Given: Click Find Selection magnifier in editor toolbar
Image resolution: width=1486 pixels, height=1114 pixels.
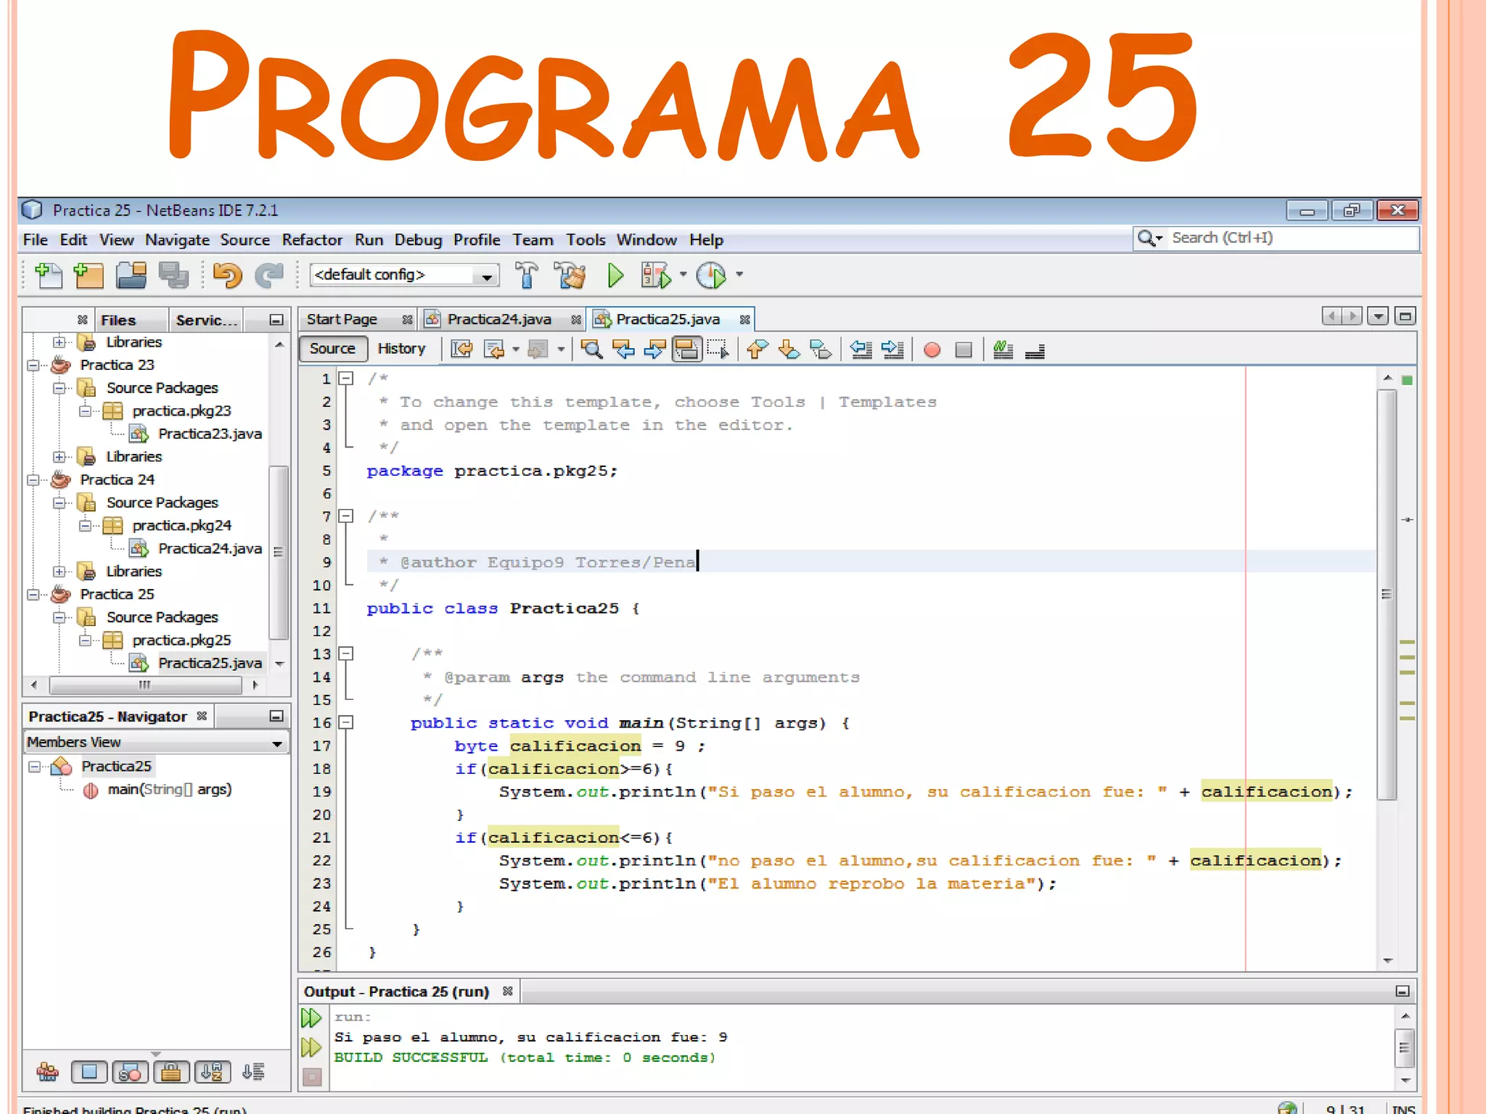Looking at the screenshot, I should (591, 350).
